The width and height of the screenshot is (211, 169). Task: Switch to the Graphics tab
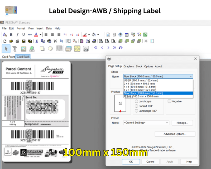tap(129, 66)
